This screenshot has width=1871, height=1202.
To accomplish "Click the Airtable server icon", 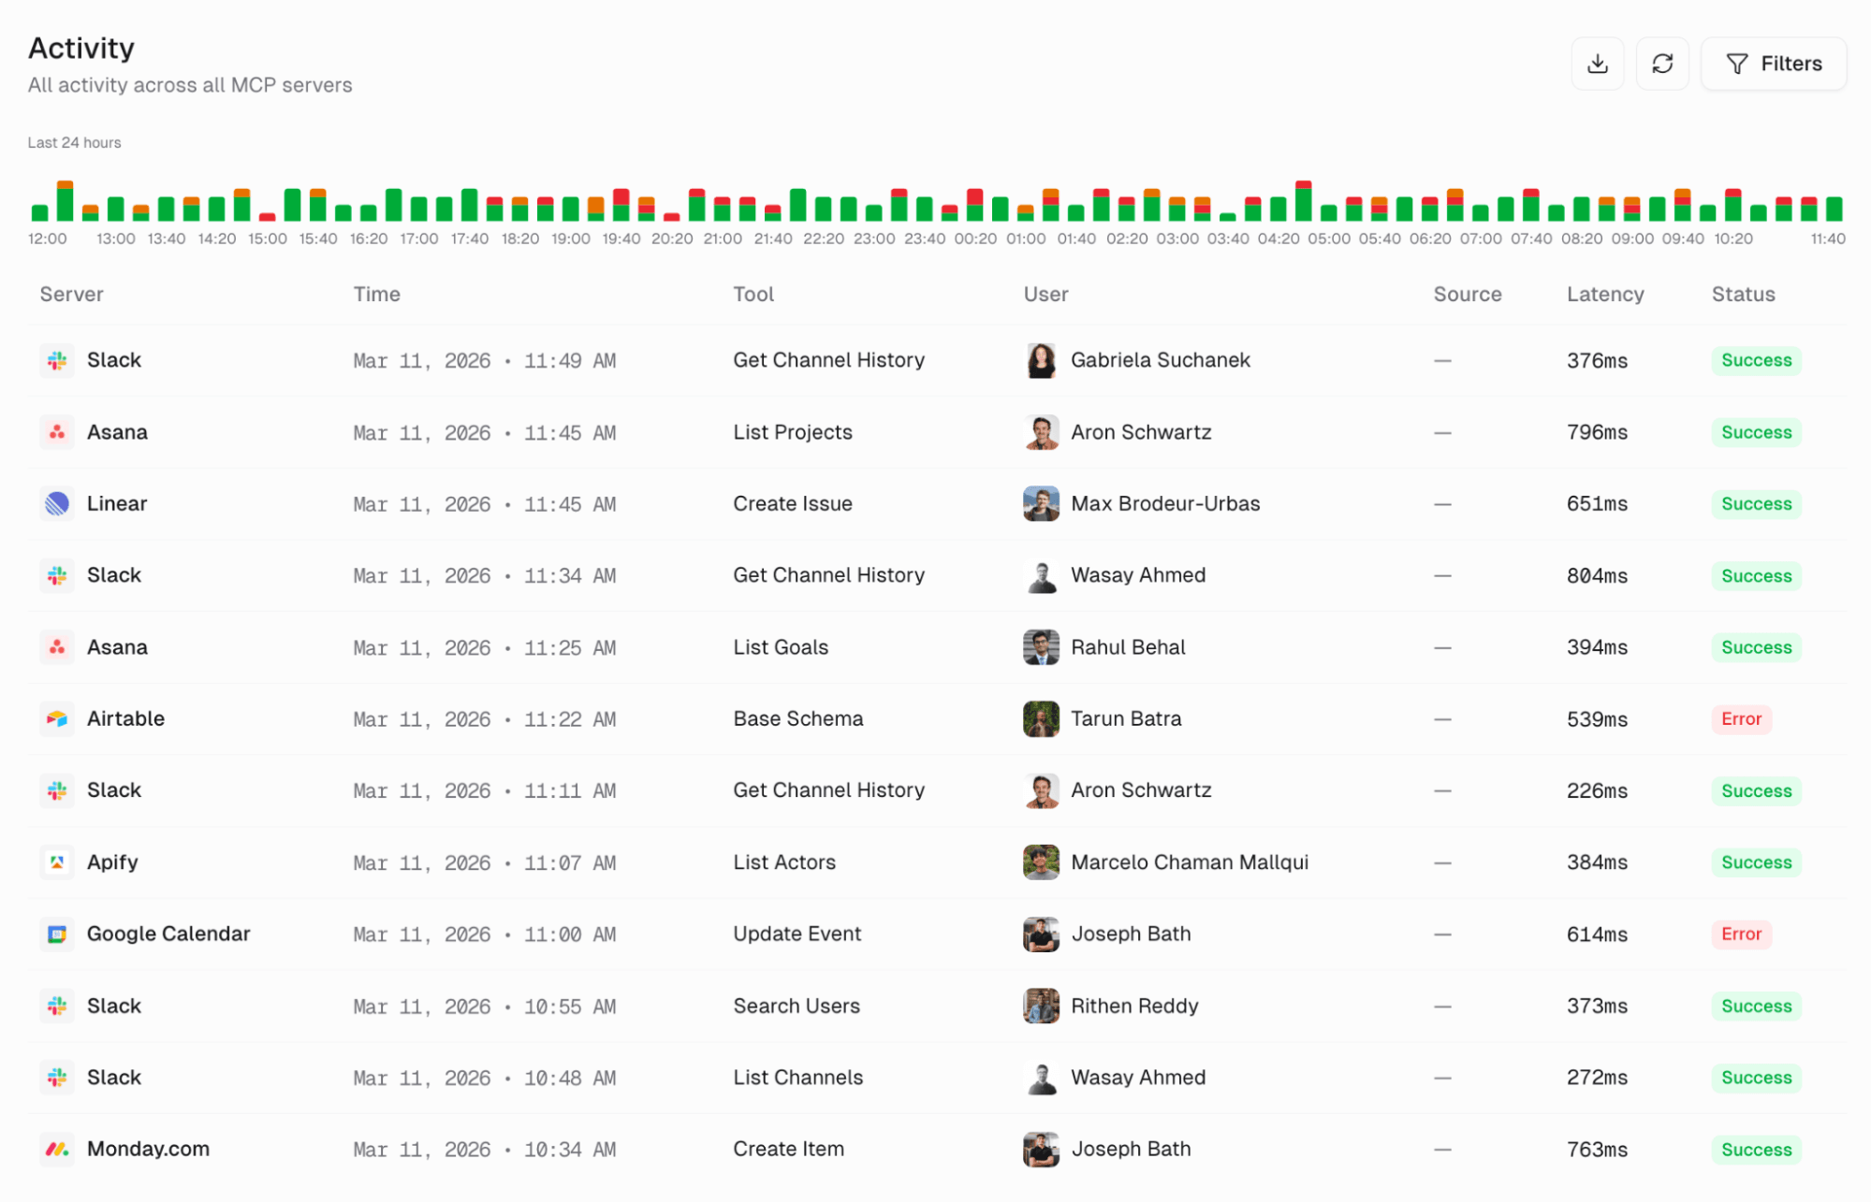I will (57, 718).
